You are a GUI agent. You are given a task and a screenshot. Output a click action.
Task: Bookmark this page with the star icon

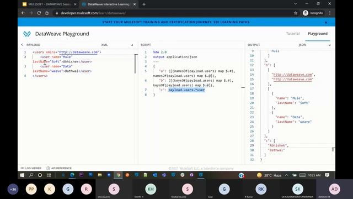296,13
